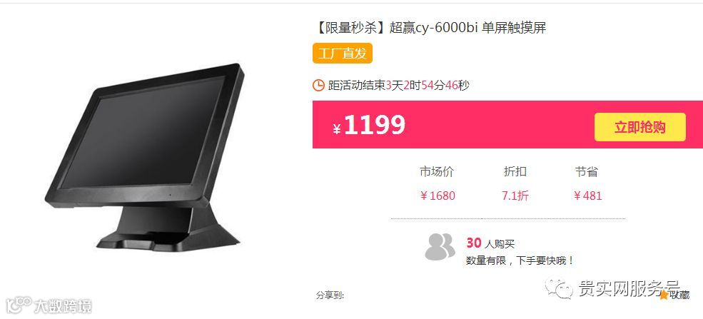Click the 数量有限 notice text
Screen dimensions: 703x319
tap(520, 260)
